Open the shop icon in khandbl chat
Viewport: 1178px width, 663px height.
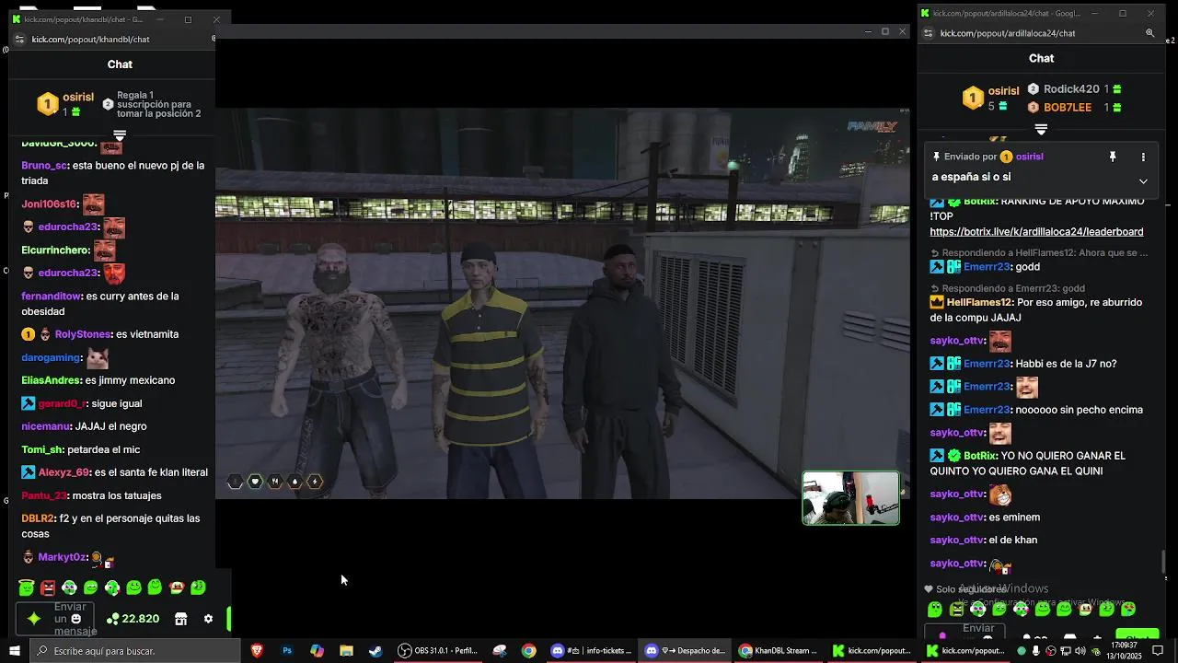tap(180, 619)
